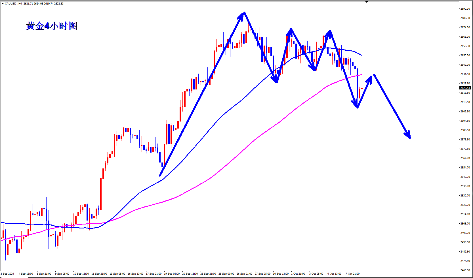Click the 2554.70 price axis label

pyautogui.click(x=465, y=168)
